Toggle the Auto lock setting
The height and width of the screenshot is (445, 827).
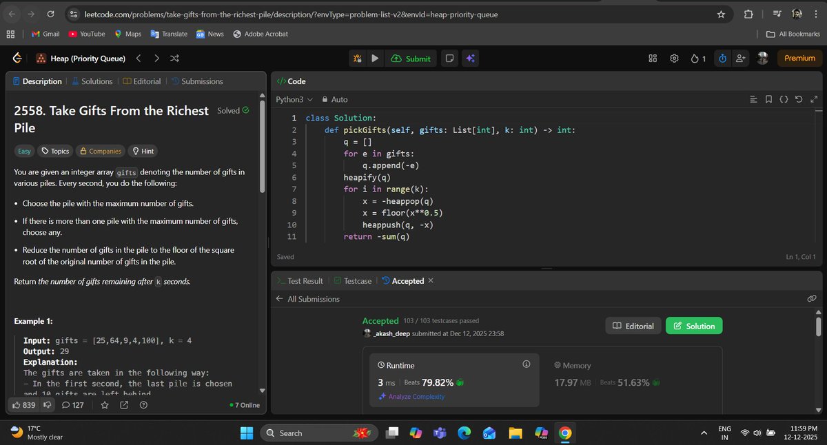335,99
